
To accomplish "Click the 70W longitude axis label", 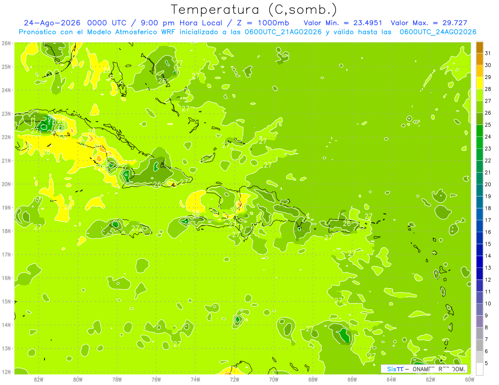I will (x=274, y=379).
